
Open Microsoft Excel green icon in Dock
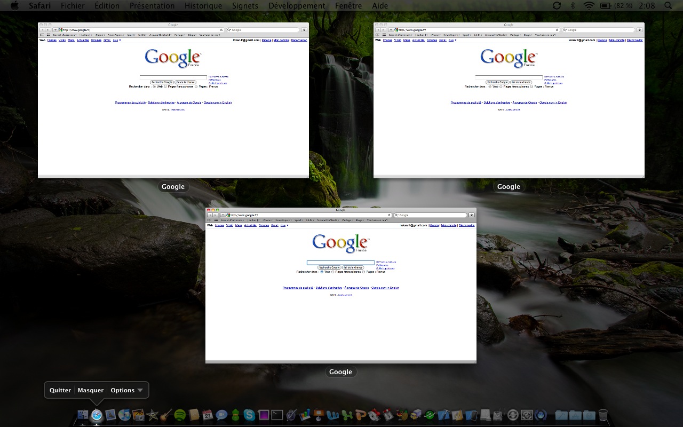(x=346, y=414)
